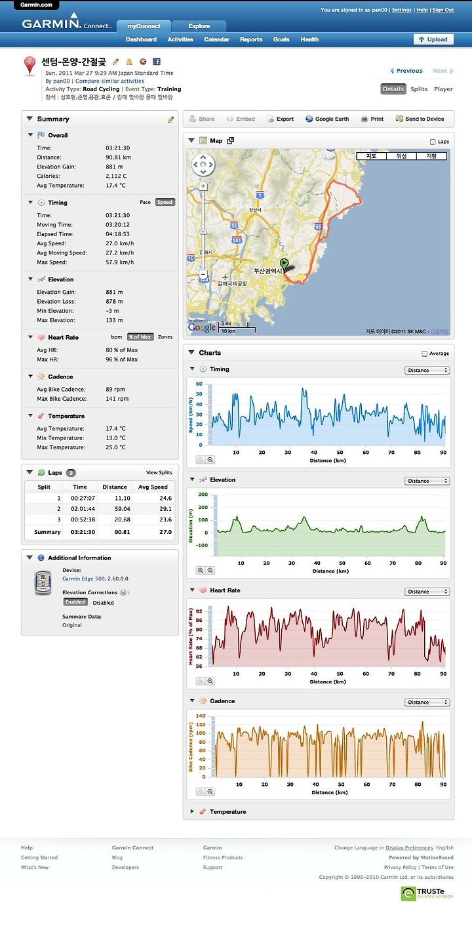
Task: Open the Reports menu
Action: coord(251,39)
